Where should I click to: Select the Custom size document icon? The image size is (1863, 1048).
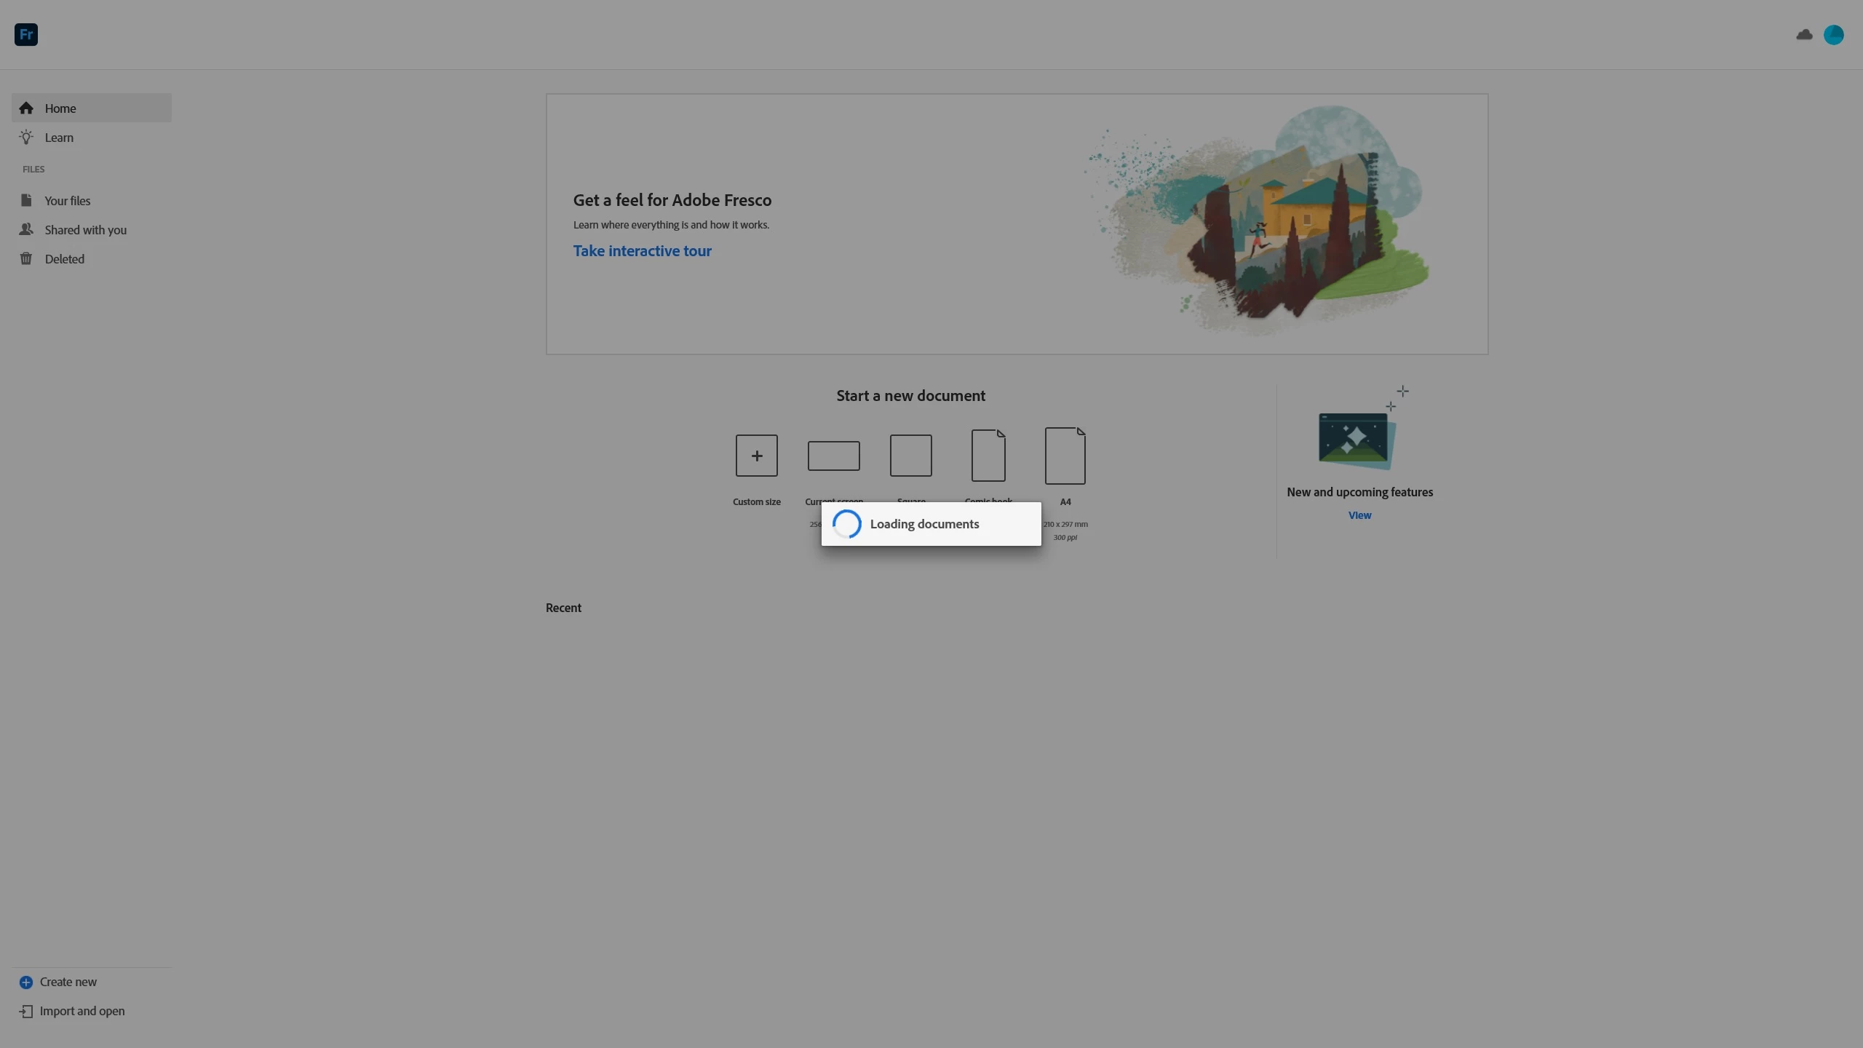click(756, 456)
